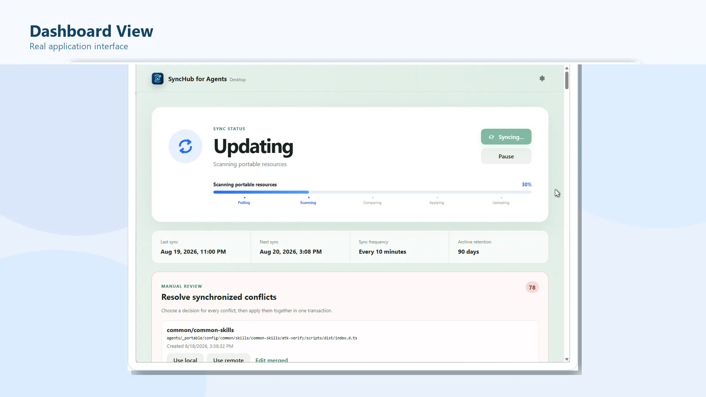
Task: Click the Next sync value Aug 20, 2026, 3:08 PM
Action: 290,252
